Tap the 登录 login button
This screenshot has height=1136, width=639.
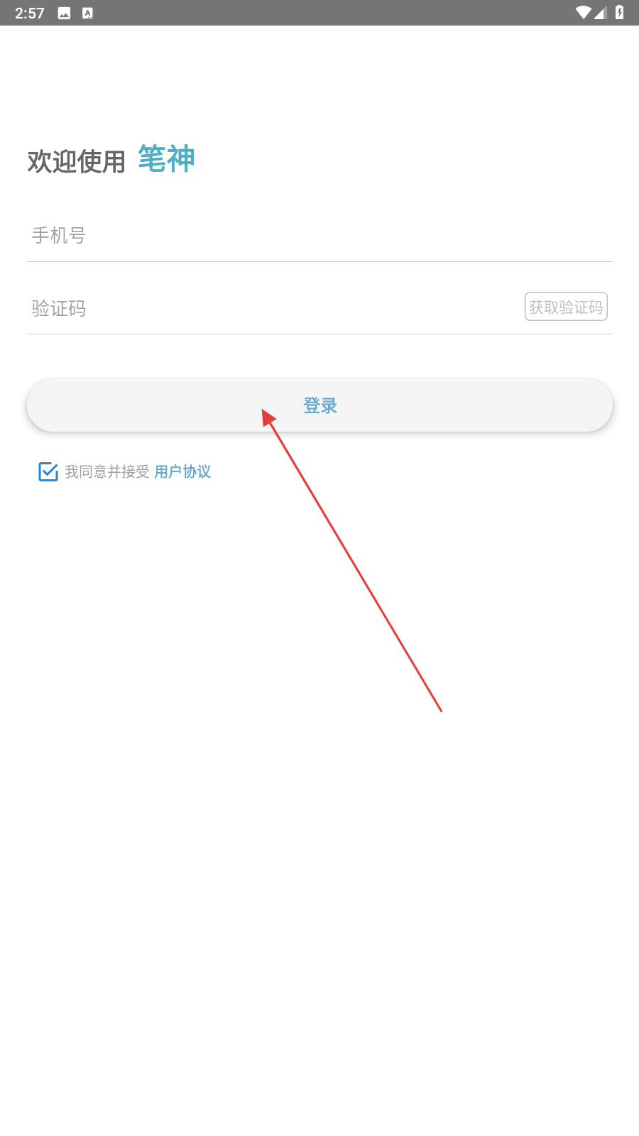319,405
